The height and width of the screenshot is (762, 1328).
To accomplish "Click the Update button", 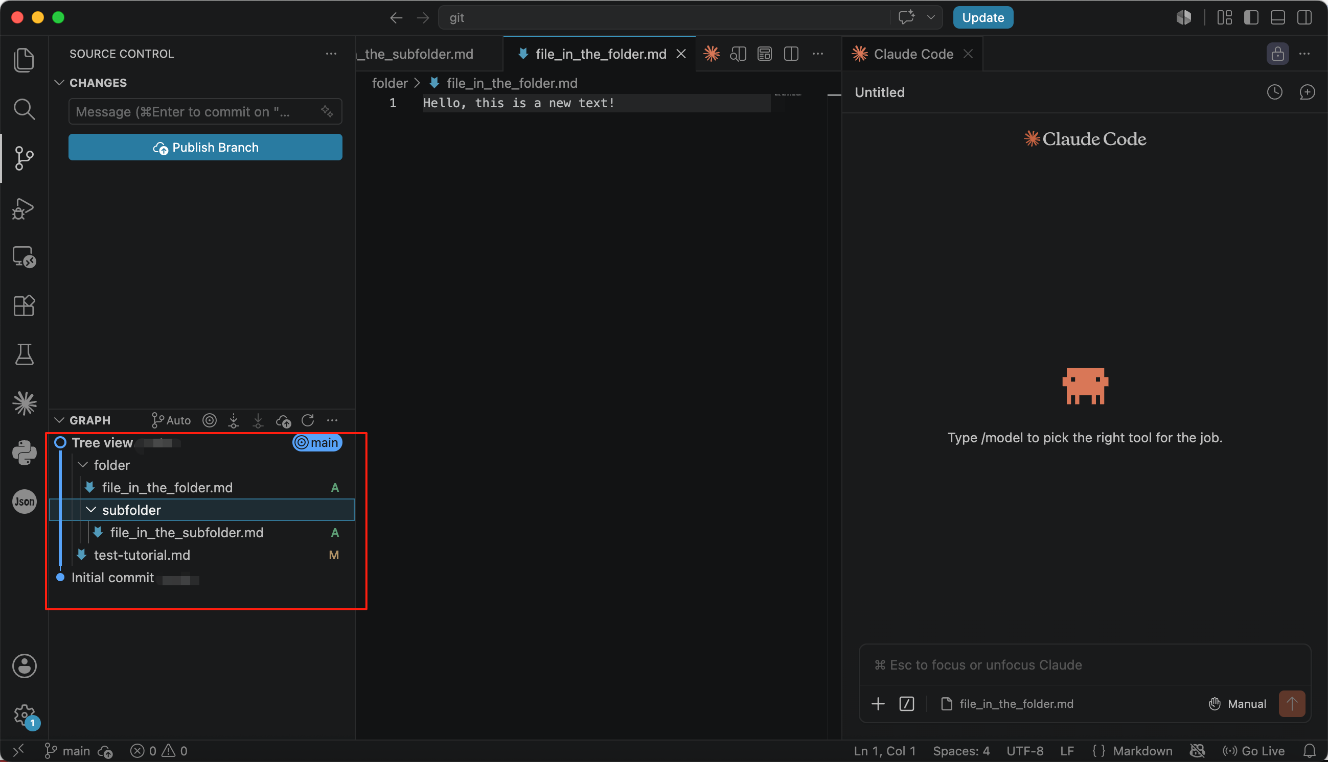I will (x=983, y=17).
